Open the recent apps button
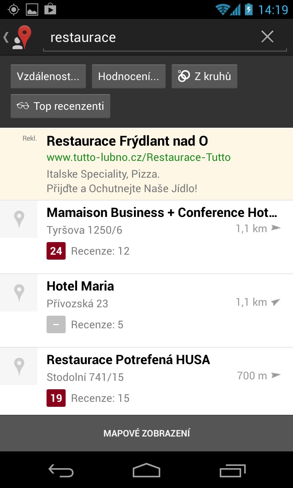 point(233,470)
